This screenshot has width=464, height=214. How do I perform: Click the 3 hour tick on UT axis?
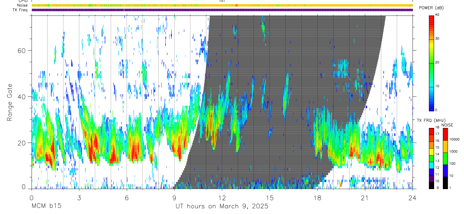tap(79, 197)
